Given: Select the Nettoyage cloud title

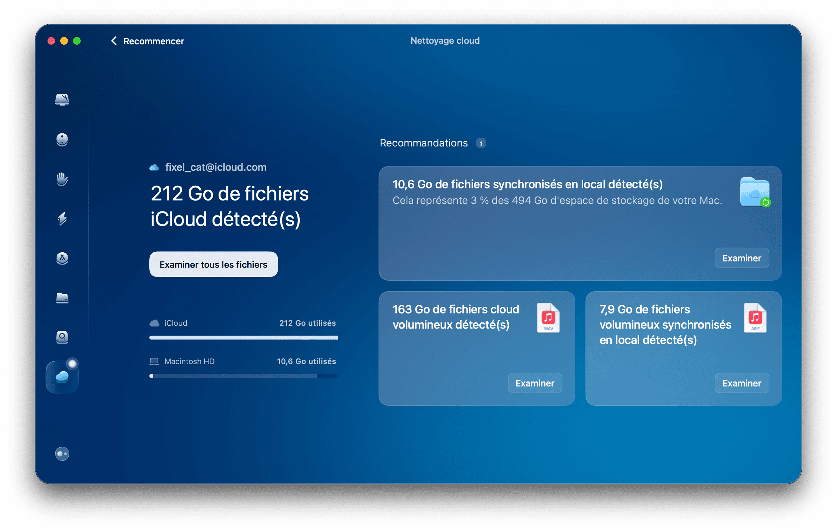Looking at the screenshot, I should point(445,40).
